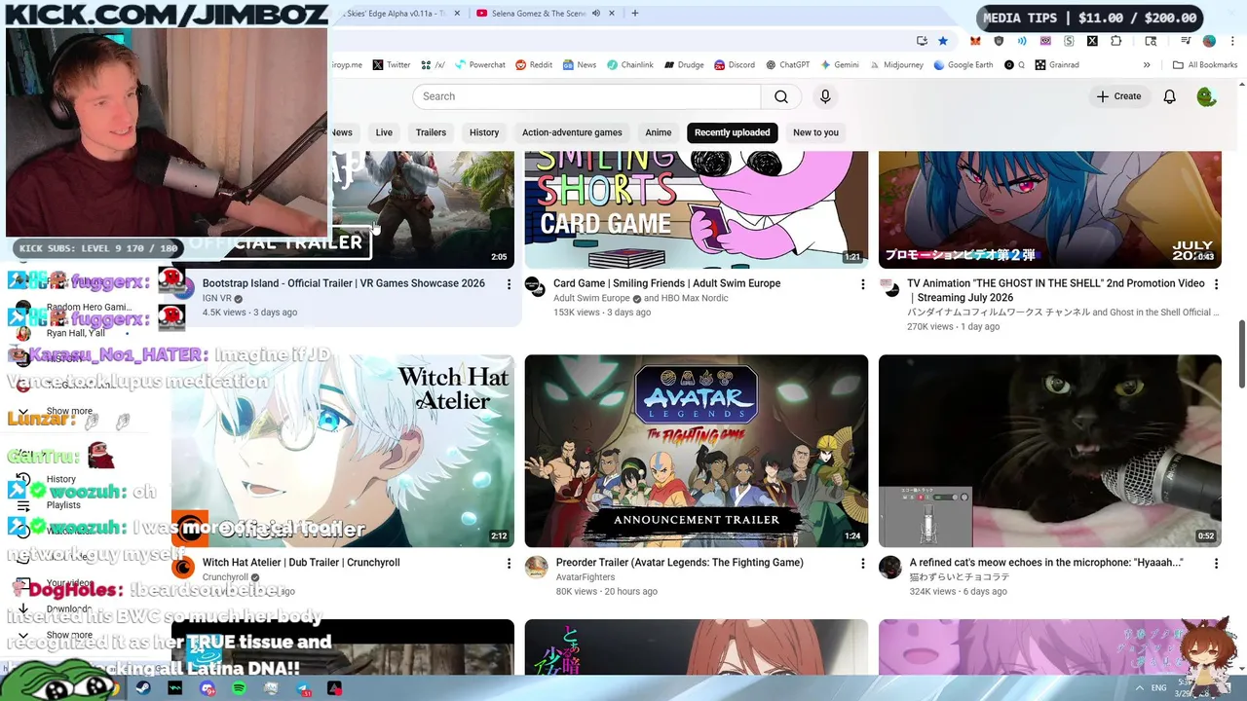1247x701 pixels.
Task: Select the Recently uploaded chip
Action: (x=733, y=132)
